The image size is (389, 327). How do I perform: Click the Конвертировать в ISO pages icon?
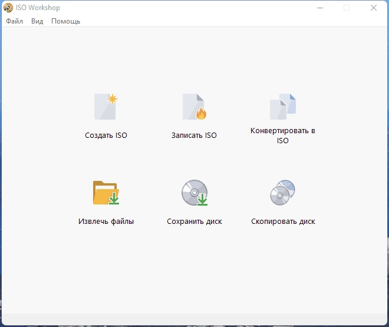[283, 107]
